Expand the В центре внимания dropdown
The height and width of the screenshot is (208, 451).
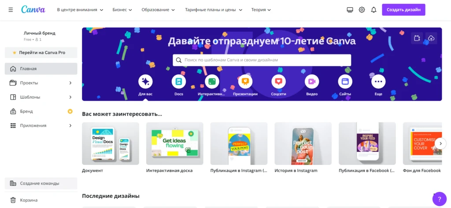coord(80,10)
